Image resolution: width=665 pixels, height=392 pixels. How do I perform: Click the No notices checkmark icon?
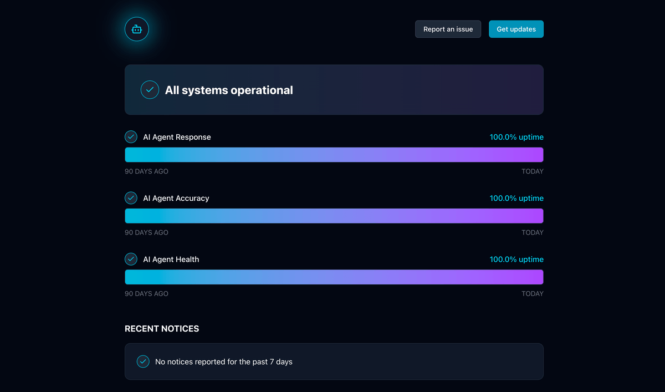point(143,362)
